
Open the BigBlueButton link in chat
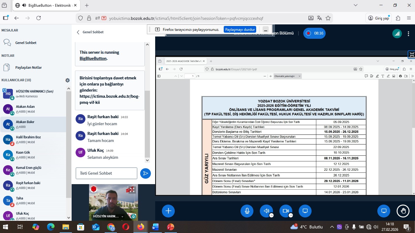pyautogui.click(x=93, y=58)
